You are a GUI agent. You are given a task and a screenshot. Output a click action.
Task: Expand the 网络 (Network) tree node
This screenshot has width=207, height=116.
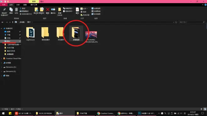(2, 76)
